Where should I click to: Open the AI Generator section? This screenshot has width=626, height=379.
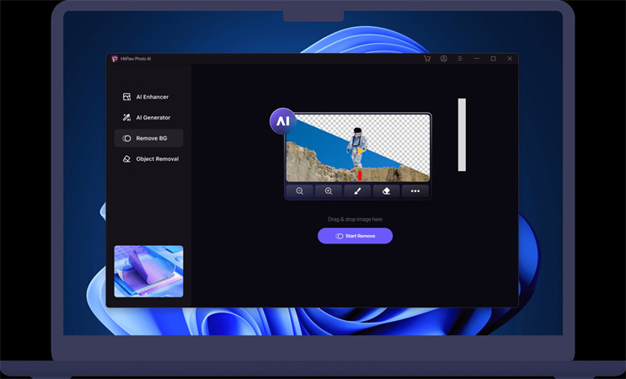pyautogui.click(x=147, y=118)
